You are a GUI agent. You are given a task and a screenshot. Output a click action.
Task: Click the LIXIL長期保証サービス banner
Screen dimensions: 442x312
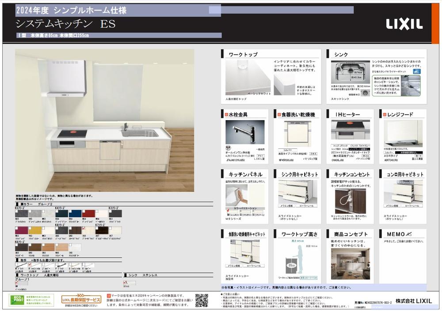click(81, 299)
